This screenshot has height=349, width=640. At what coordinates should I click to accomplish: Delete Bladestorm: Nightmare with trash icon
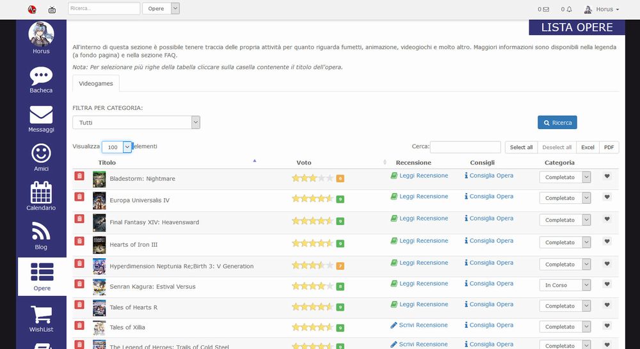[79, 176]
